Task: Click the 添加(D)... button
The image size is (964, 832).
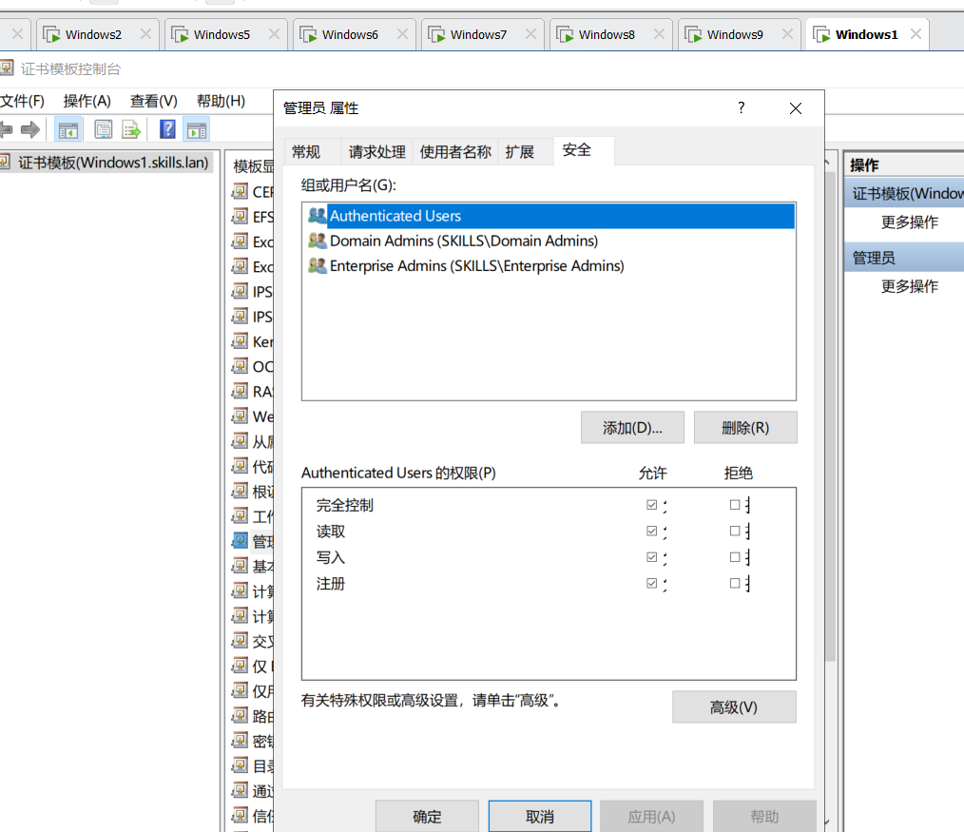Action: click(x=632, y=428)
